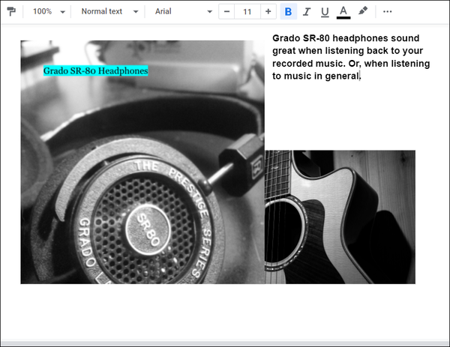
Task: Select the Paint format roller tool
Action: 11,12
